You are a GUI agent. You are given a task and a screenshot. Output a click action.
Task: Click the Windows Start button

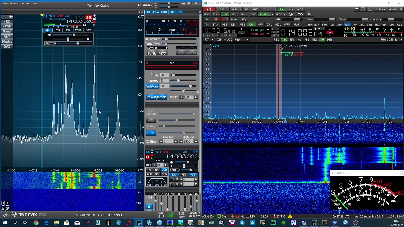[5, 223]
